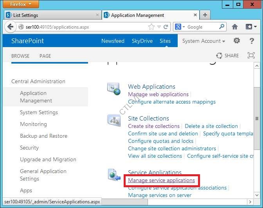This screenshot has width=263, height=208.
Task: Click the Web Applications section icon
Action: [x=114, y=89]
